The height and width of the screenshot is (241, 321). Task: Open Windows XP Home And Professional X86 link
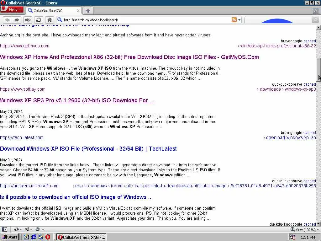click(x=129, y=57)
